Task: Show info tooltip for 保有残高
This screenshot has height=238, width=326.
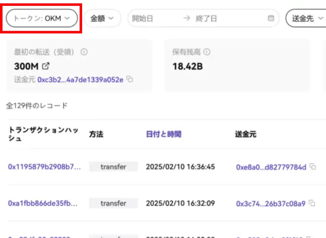Action: 207,52
